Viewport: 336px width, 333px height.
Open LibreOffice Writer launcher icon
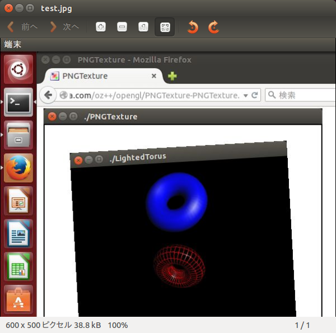[x=18, y=234]
